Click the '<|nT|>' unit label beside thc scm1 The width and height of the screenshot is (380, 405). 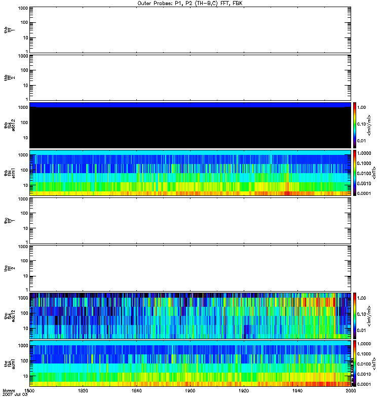pos(374,363)
